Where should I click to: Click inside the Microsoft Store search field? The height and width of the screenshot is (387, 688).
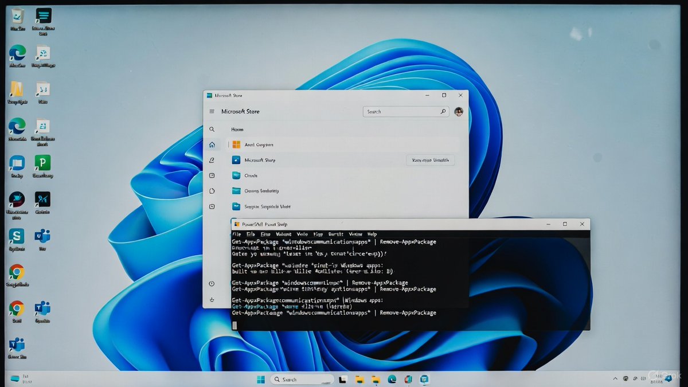point(405,112)
